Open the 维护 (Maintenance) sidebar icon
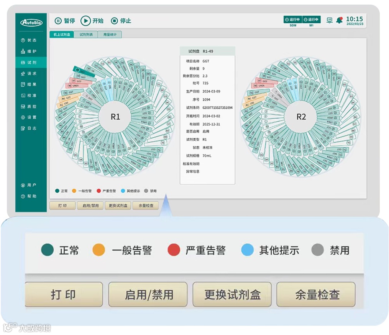This screenshot has width=389, height=335. coord(22,50)
